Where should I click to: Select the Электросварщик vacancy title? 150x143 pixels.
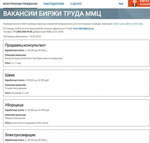(20, 135)
